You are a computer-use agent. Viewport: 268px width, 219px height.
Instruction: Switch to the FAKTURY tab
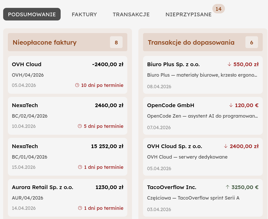click(84, 14)
